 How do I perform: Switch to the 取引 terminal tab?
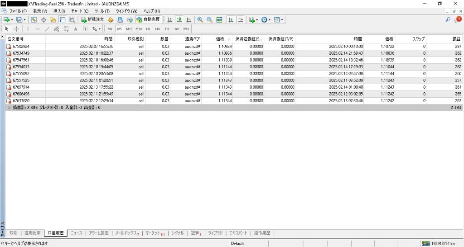(14, 233)
